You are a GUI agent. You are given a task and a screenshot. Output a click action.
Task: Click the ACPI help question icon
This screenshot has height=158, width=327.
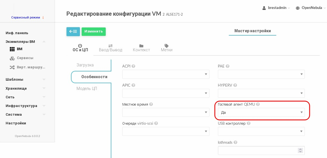coord(133,66)
